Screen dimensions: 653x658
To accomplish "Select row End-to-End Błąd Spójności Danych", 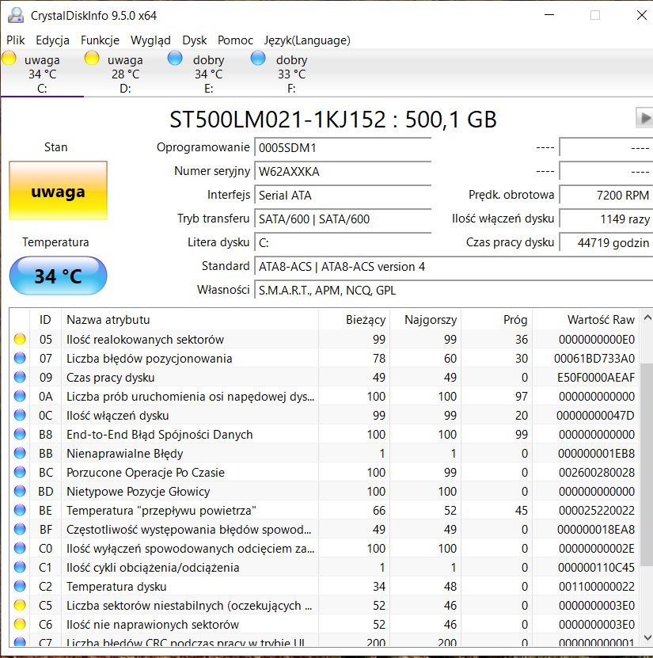I will click(x=325, y=435).
